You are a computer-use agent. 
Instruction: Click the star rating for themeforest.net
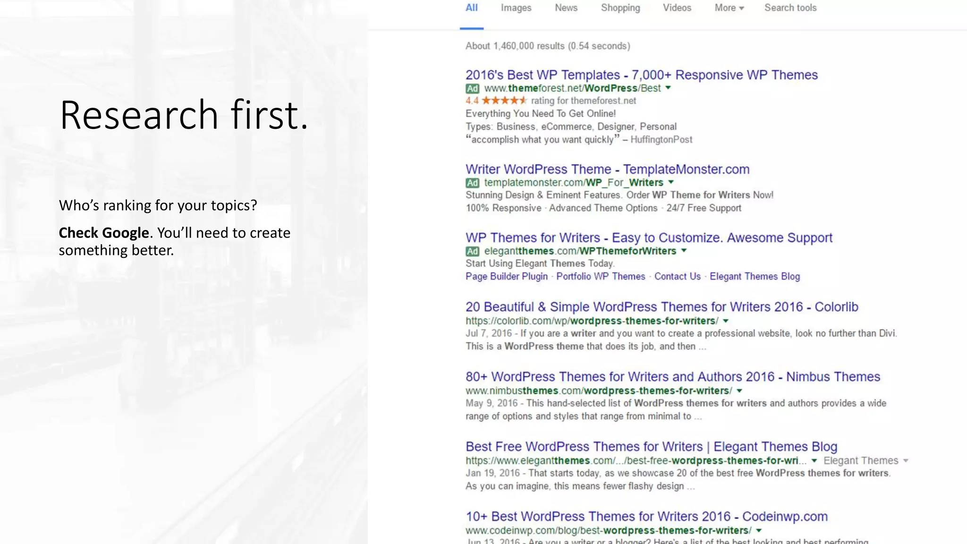click(x=504, y=101)
